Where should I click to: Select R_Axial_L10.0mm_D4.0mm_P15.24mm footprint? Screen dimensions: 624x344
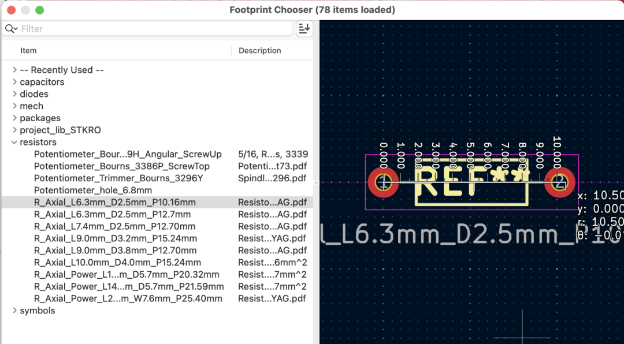point(117,263)
